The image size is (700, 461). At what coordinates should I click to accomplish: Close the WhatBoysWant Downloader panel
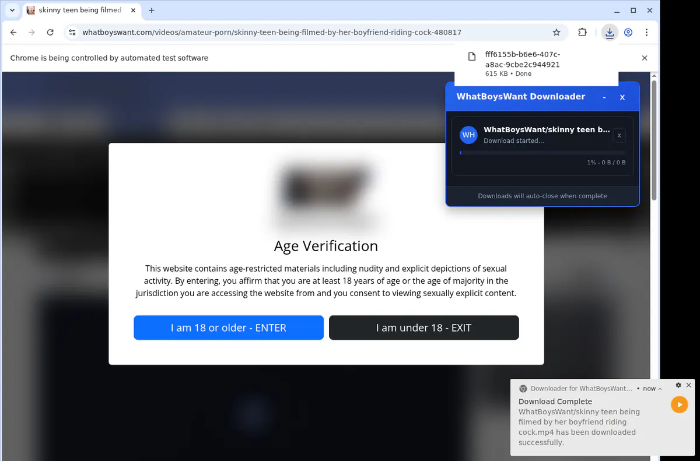pos(622,97)
